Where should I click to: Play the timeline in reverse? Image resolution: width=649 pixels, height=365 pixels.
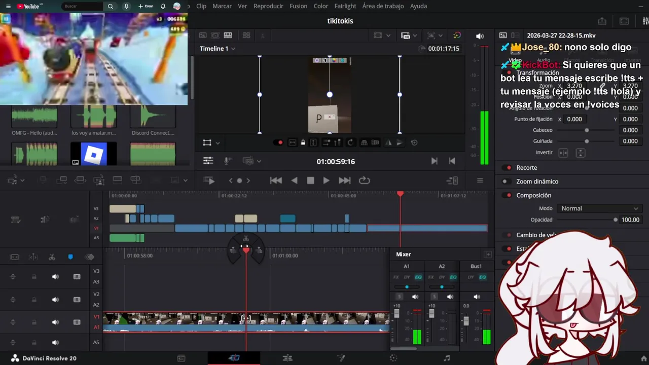[294, 180]
